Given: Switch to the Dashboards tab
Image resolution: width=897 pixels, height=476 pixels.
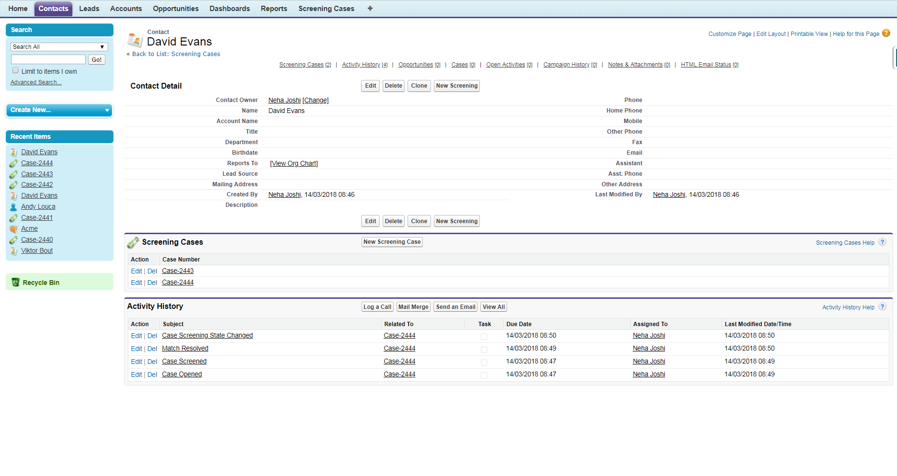Looking at the screenshot, I should 229,8.
